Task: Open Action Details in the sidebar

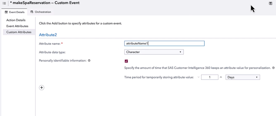Action: (16, 20)
